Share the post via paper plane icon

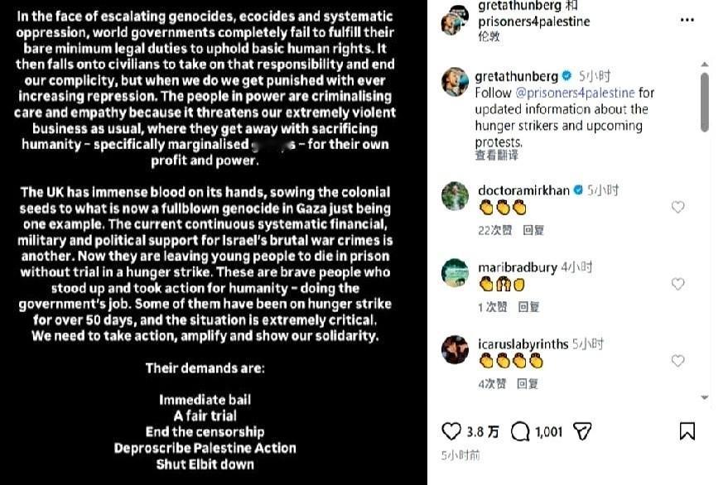tap(582, 432)
